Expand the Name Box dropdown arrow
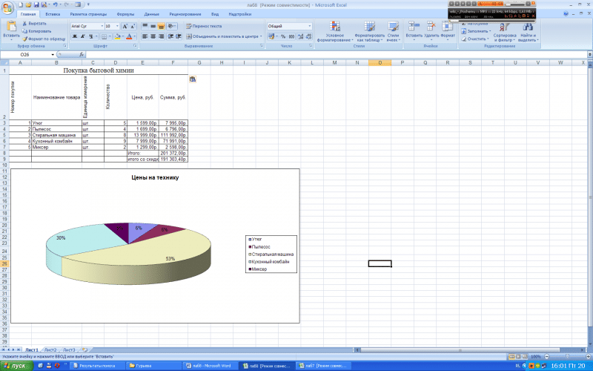The height and width of the screenshot is (371, 593). click(53, 54)
